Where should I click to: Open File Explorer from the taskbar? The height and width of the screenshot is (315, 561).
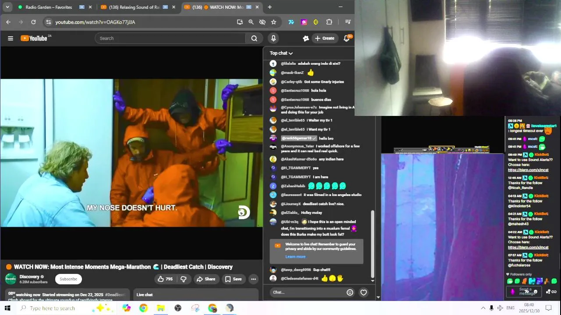[x=160, y=308]
